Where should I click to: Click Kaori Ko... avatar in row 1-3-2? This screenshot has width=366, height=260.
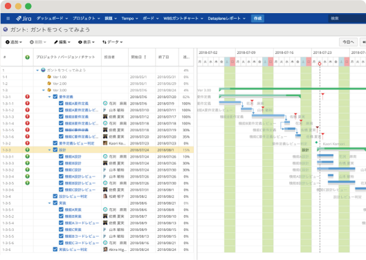(x=105, y=143)
